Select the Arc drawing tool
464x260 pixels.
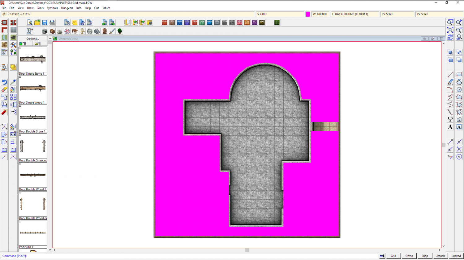point(450,89)
